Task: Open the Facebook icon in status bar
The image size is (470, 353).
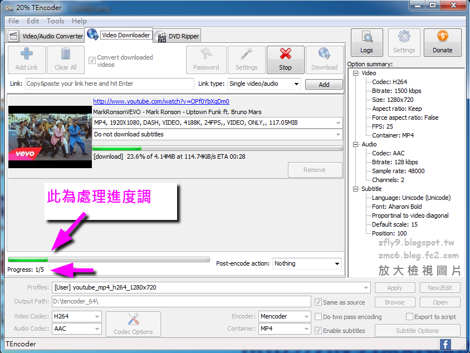Action: click(x=445, y=344)
